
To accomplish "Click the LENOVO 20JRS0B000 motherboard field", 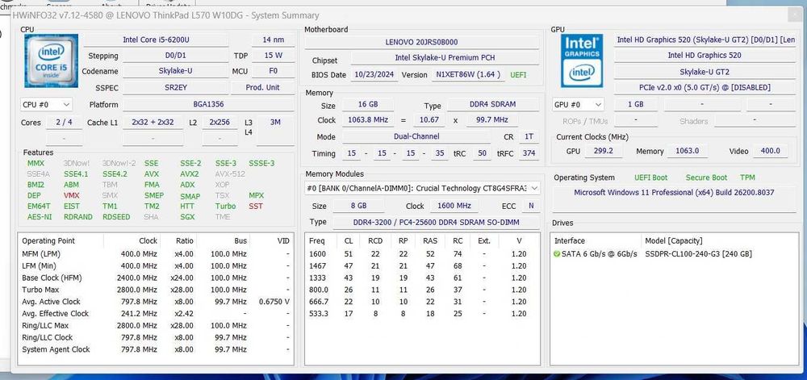I will pos(421,42).
